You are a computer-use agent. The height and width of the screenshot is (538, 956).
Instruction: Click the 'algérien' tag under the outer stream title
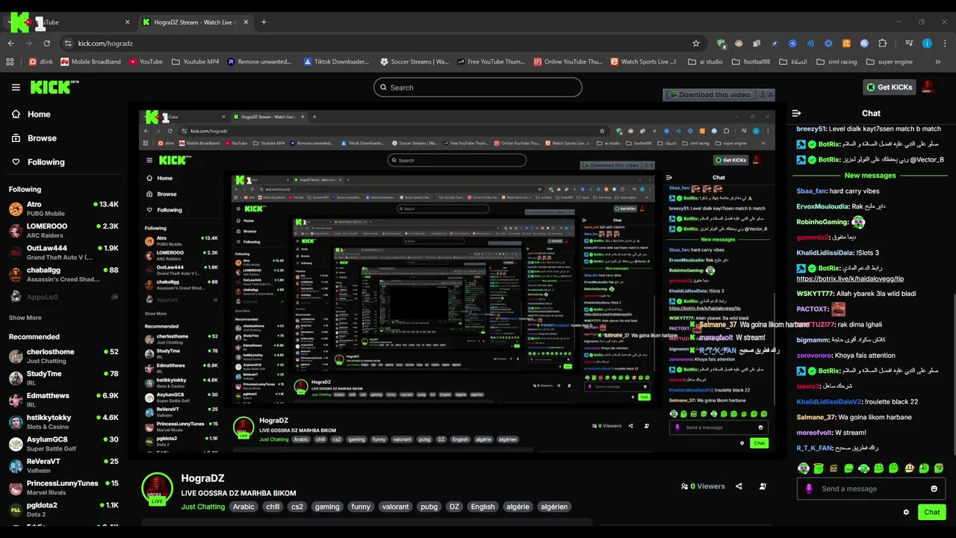point(554,507)
